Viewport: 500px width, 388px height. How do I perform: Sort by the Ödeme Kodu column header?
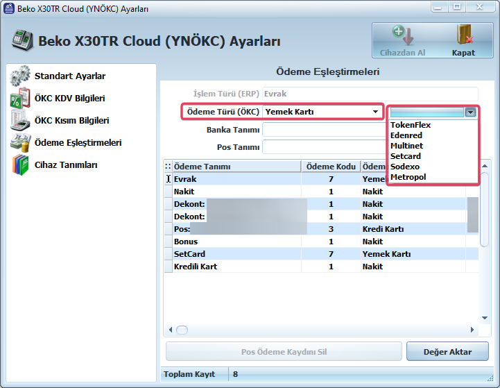click(x=331, y=167)
